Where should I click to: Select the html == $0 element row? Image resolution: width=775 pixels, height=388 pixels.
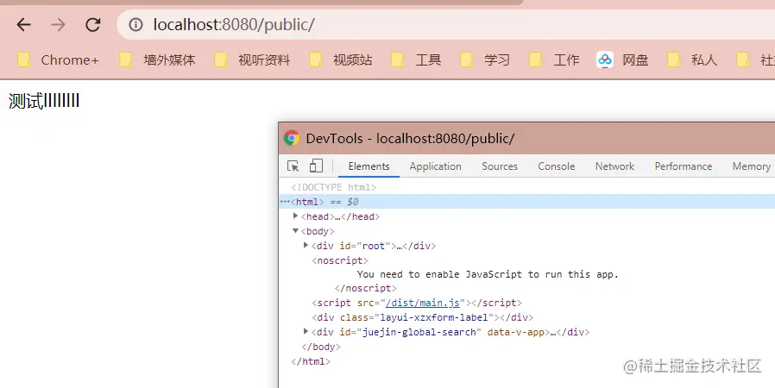point(527,202)
